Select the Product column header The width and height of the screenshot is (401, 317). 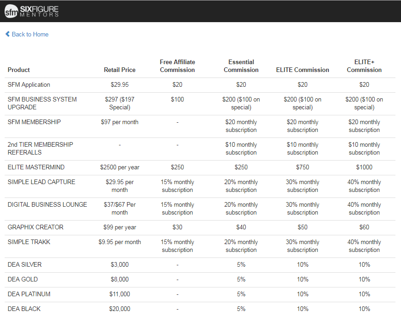18,70
